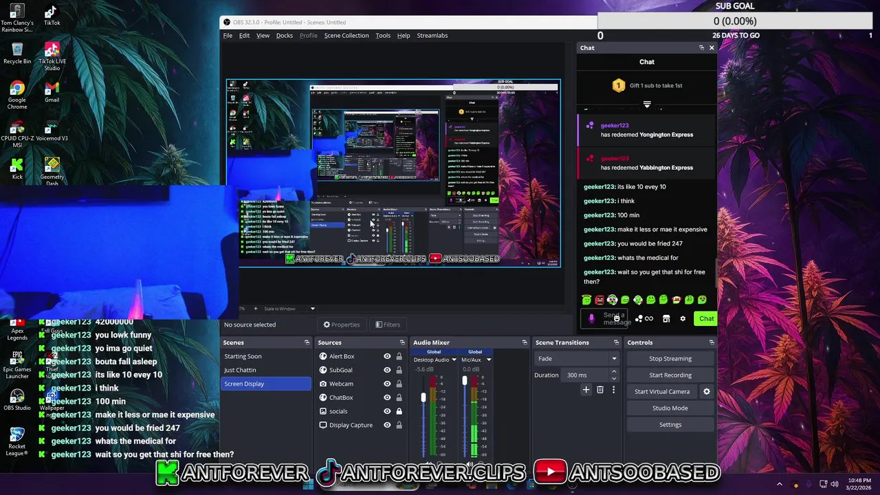Unlock the socials source
This screenshot has height=495, width=880.
click(399, 411)
